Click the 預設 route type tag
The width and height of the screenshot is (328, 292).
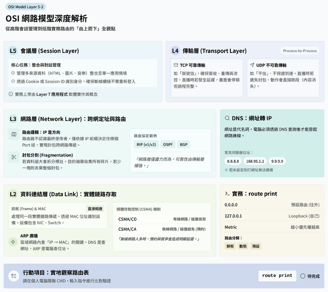click(x=256, y=246)
